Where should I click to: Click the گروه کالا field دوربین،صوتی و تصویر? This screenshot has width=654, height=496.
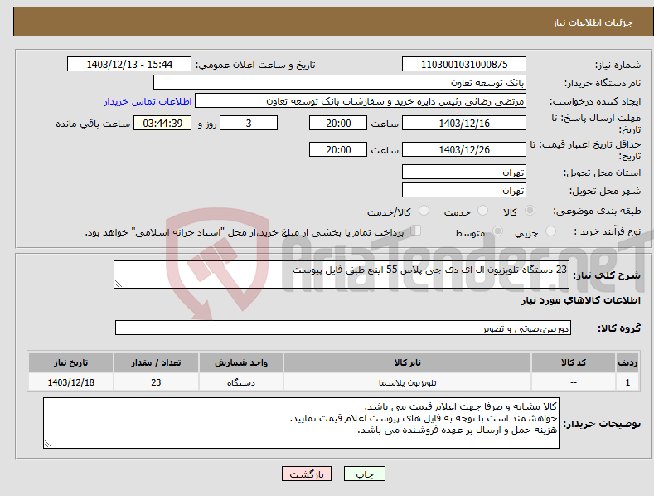tap(343, 328)
